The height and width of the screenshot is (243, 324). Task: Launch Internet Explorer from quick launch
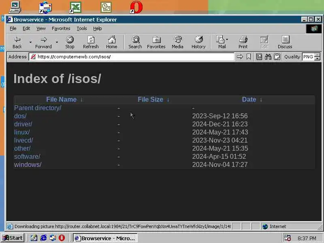43,238
